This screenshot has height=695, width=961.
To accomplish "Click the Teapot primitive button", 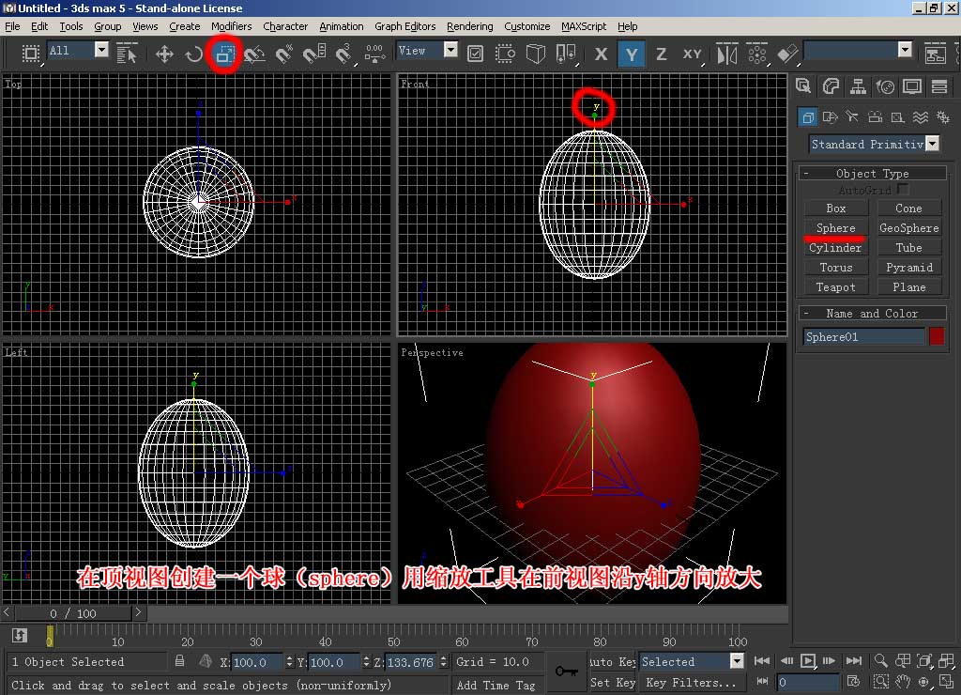I will click(x=835, y=287).
